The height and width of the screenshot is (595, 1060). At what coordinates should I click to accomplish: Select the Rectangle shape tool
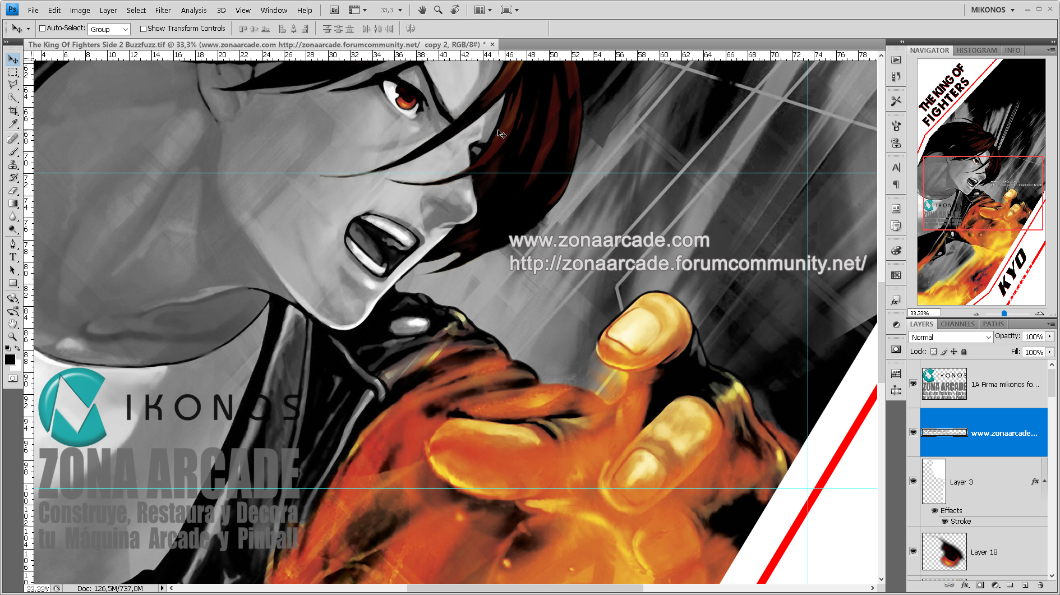[x=13, y=283]
